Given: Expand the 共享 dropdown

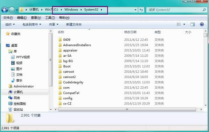Looking at the screenshot, I should [54, 24].
